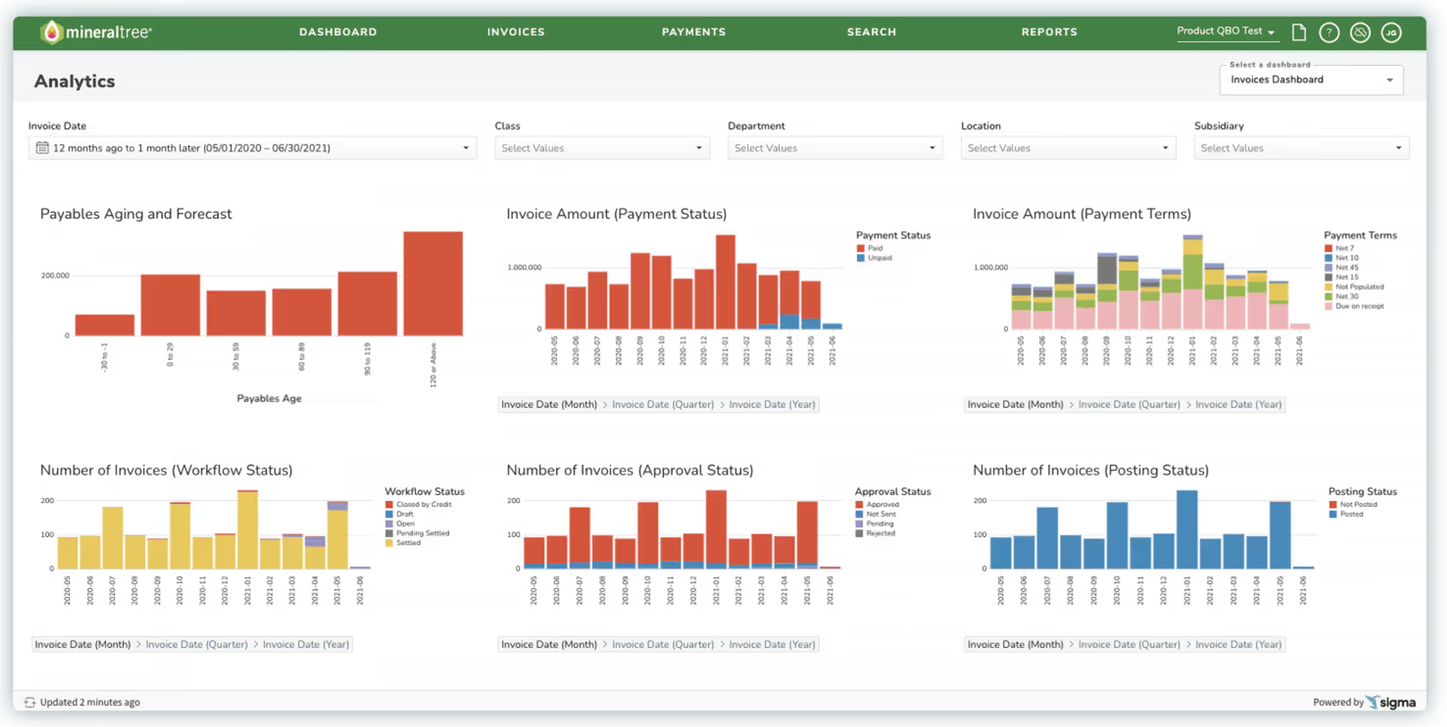Open the Subsidiary Select Values dropdown
Image resolution: width=1447 pixels, height=727 pixels.
tap(1302, 148)
